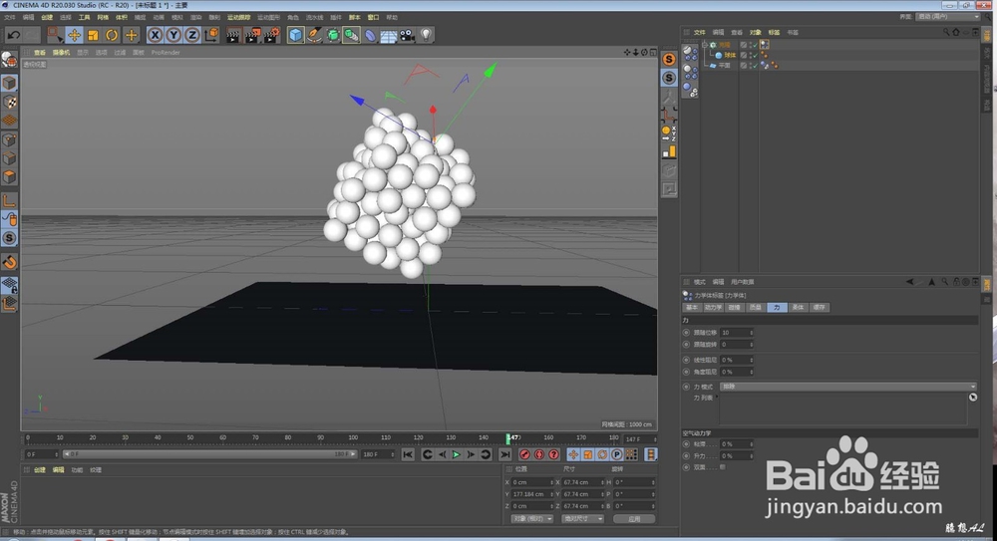Open the layout selector dropdown at top right

[947, 17]
